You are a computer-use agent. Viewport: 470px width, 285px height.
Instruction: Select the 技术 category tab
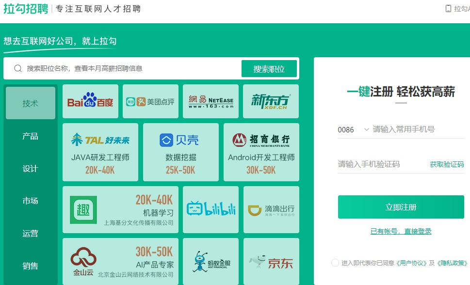(x=31, y=103)
